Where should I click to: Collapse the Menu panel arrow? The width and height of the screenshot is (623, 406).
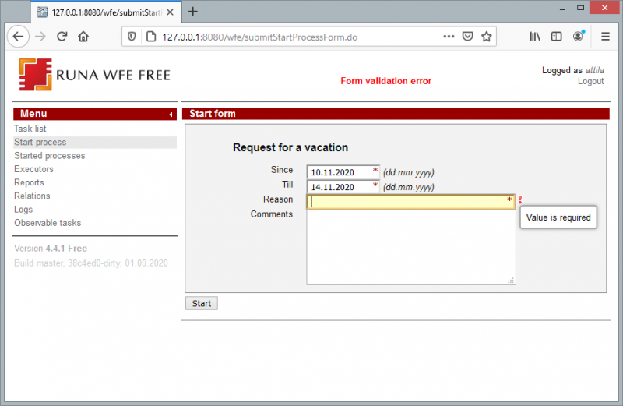click(171, 115)
